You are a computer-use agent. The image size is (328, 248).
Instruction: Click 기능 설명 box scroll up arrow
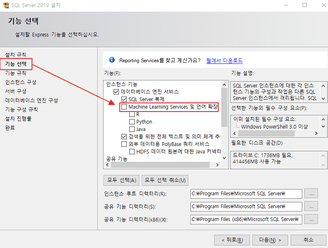click(x=323, y=86)
